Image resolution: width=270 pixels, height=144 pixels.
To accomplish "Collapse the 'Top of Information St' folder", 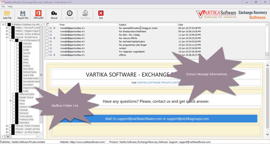I will (x=11, y=40).
